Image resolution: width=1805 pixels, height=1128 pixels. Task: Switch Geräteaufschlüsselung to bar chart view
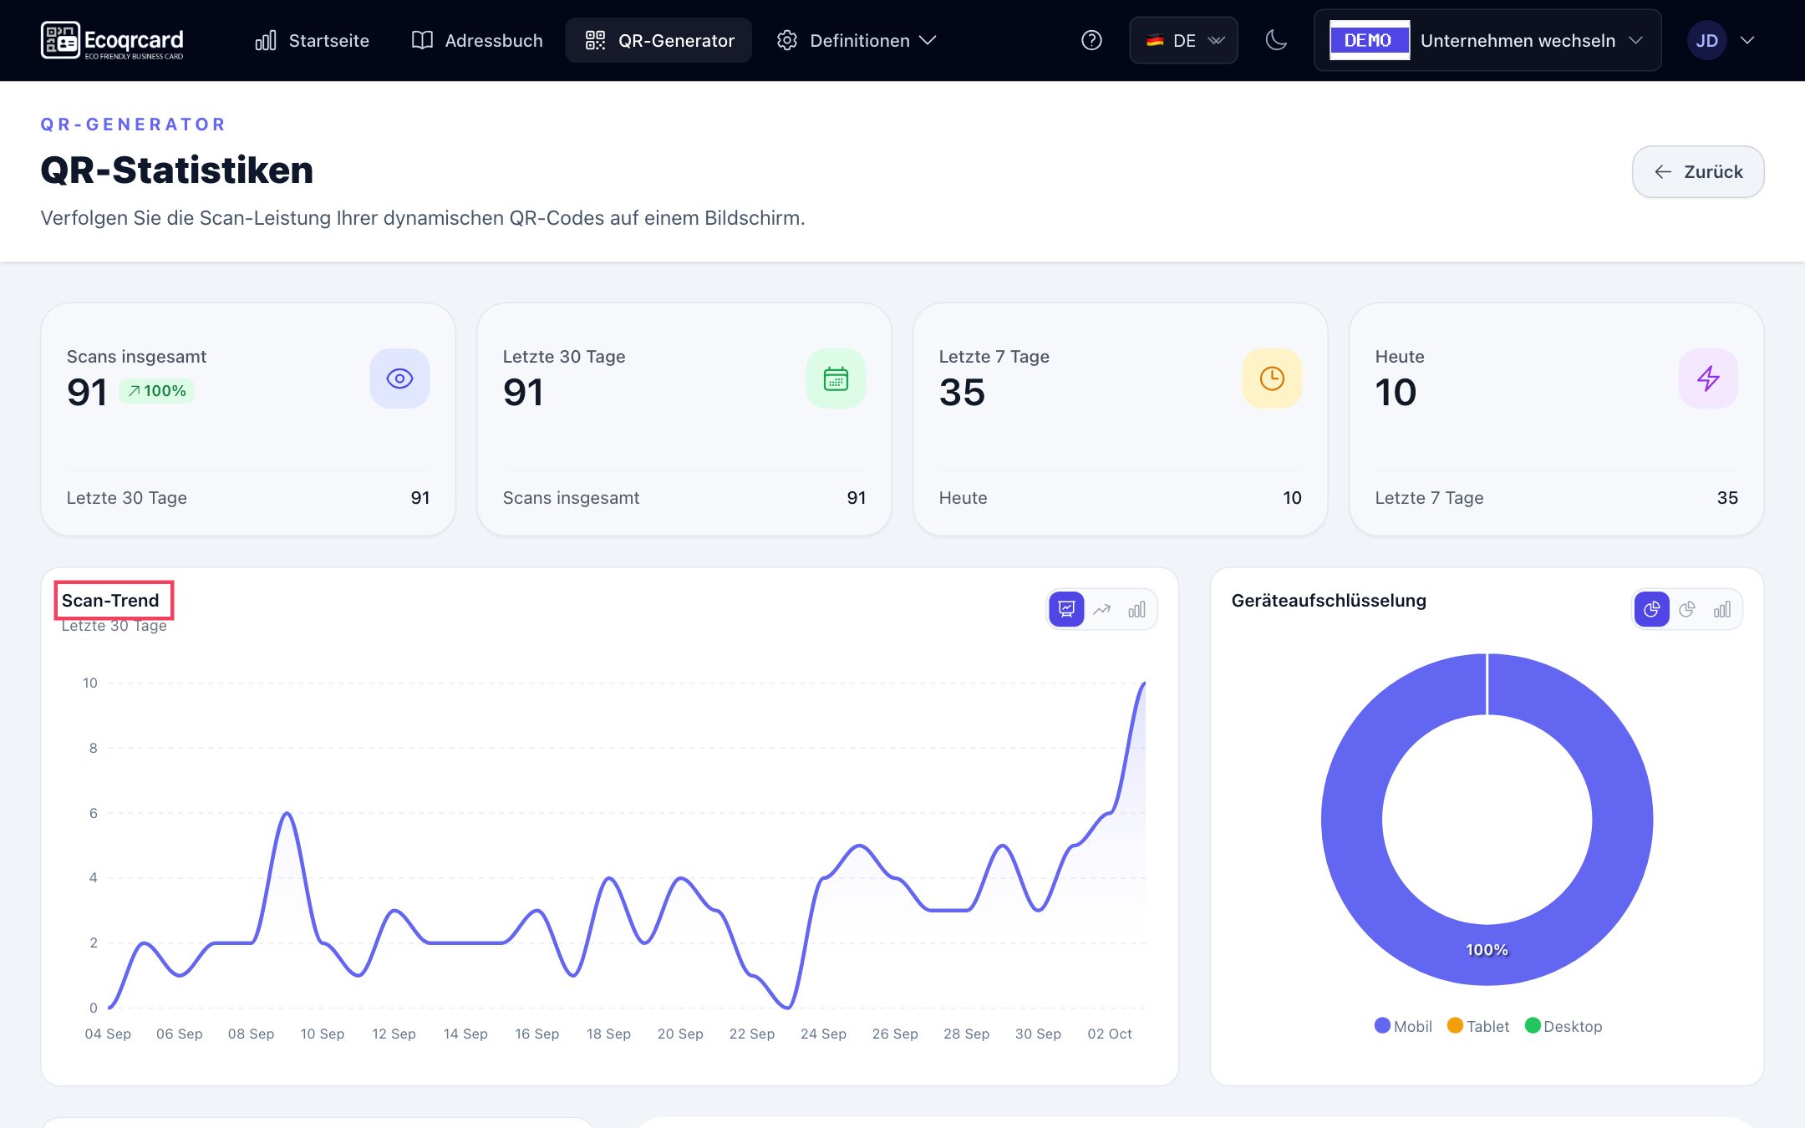point(1722,609)
